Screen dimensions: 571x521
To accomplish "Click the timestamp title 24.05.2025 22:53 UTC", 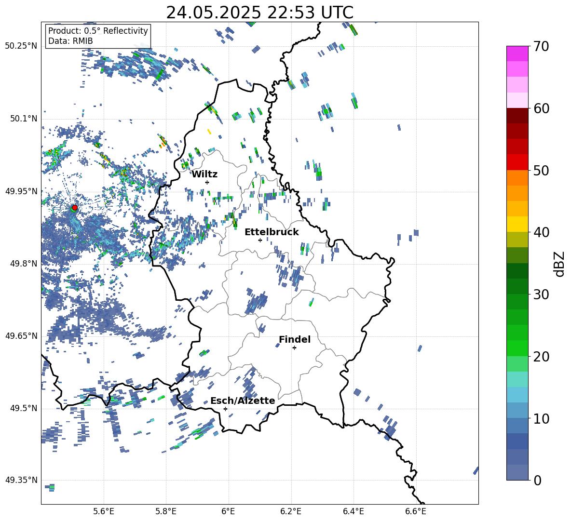I will pyautogui.click(x=259, y=13).
